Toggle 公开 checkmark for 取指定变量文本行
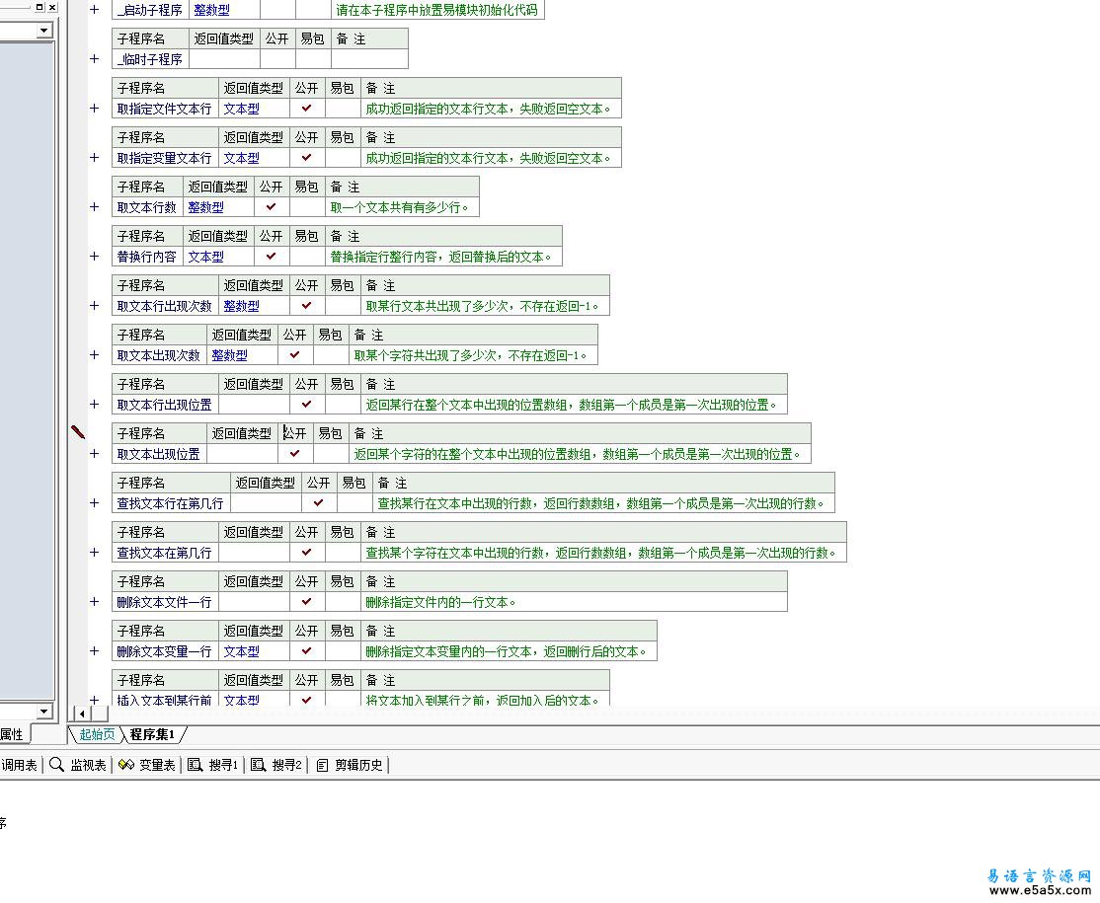This screenshot has width=1100, height=903. 306,158
